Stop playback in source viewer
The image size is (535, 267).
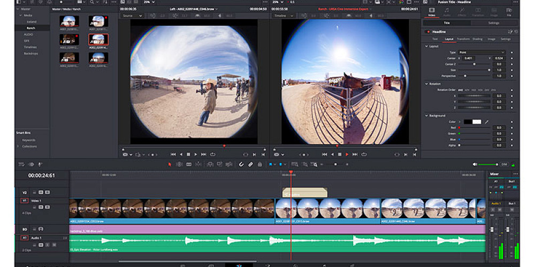click(x=188, y=154)
